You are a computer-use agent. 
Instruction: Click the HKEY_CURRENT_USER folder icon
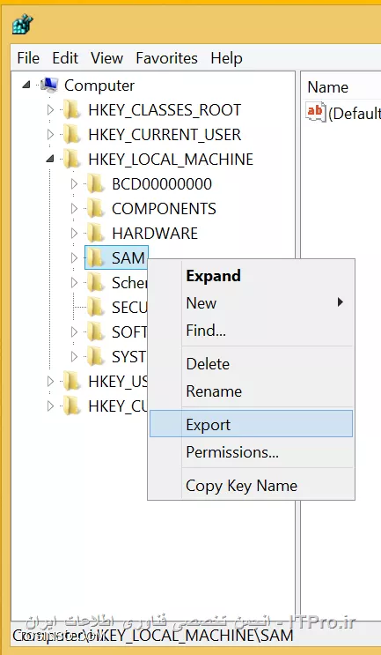click(71, 135)
